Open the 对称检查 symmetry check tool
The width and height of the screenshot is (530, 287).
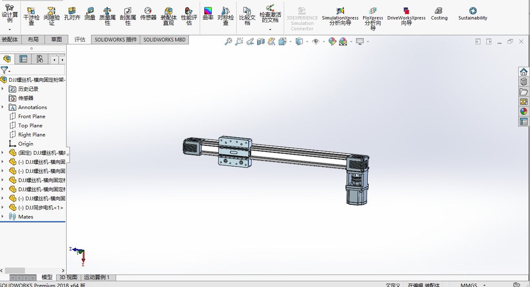[225, 16]
